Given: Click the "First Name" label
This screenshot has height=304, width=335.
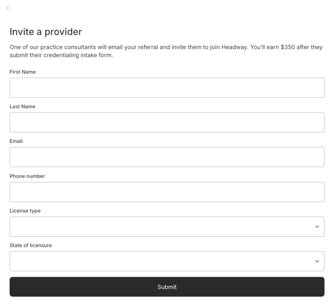Looking at the screenshot, I should [23, 72].
